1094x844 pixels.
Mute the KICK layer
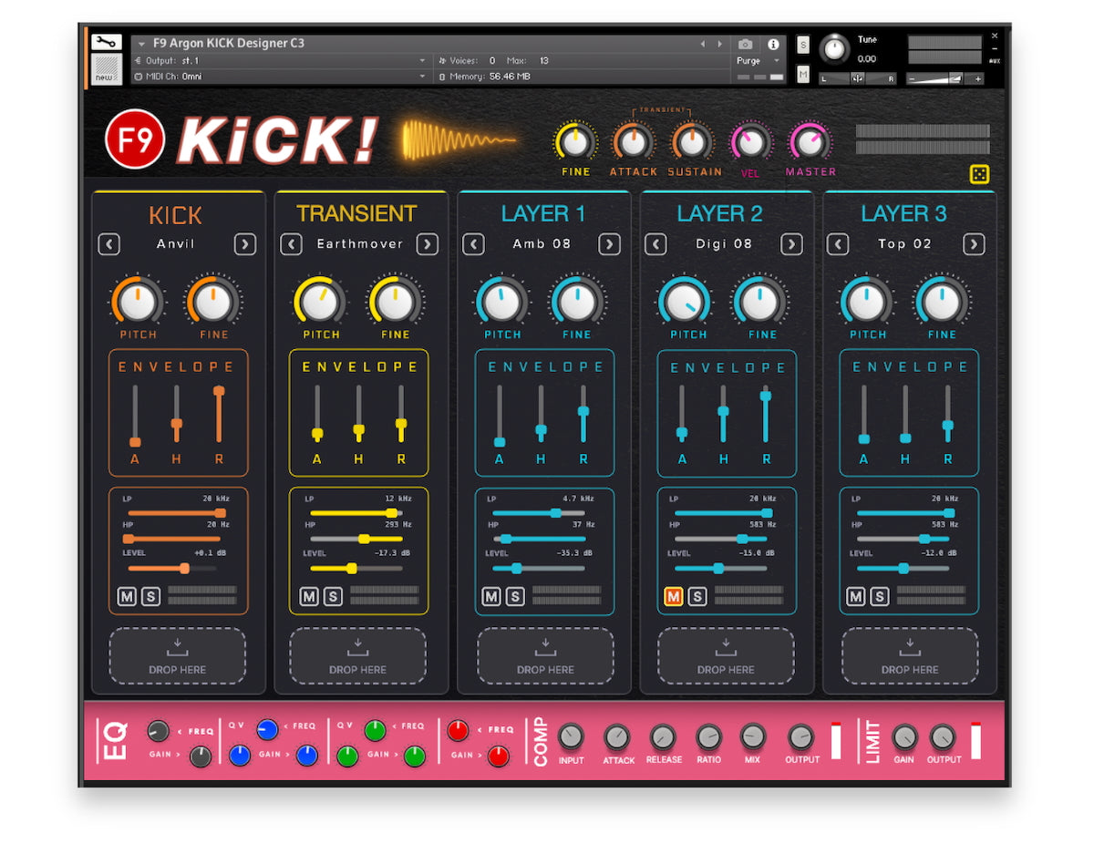point(127,596)
